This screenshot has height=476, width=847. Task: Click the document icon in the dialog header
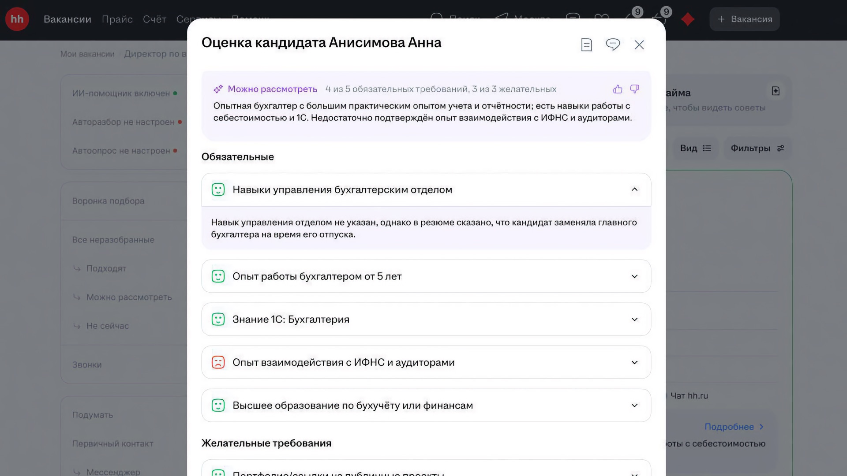point(586,45)
